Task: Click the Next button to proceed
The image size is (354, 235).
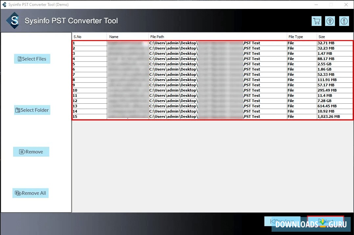Action: pos(325,221)
